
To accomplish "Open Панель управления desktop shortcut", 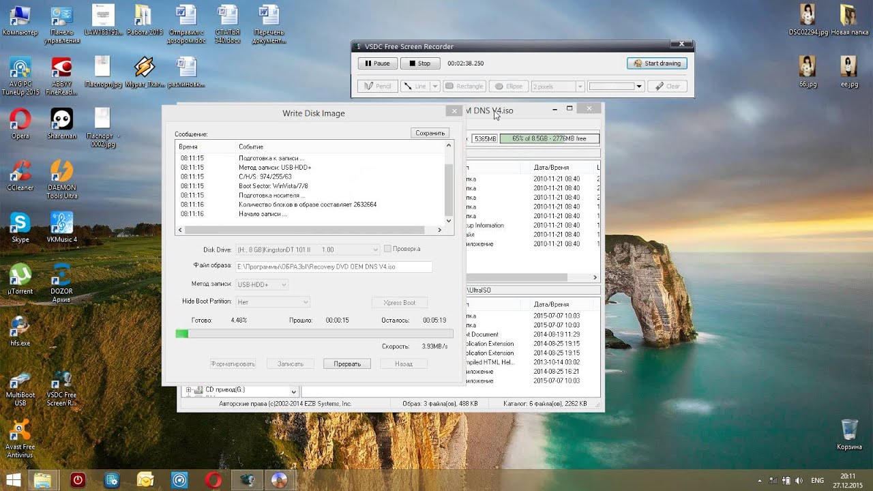I will click(x=62, y=24).
